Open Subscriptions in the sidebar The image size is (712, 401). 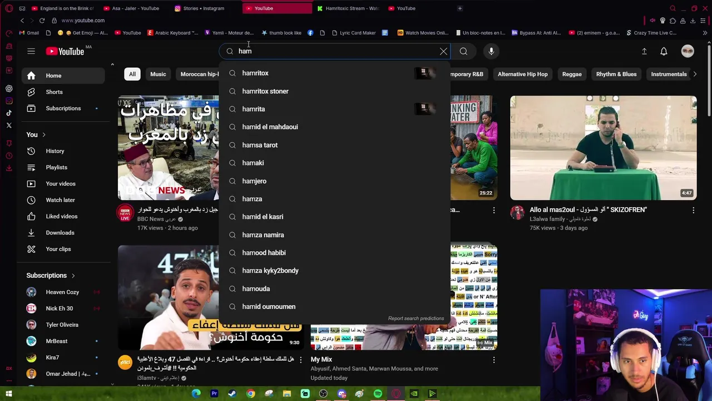pyautogui.click(x=63, y=108)
